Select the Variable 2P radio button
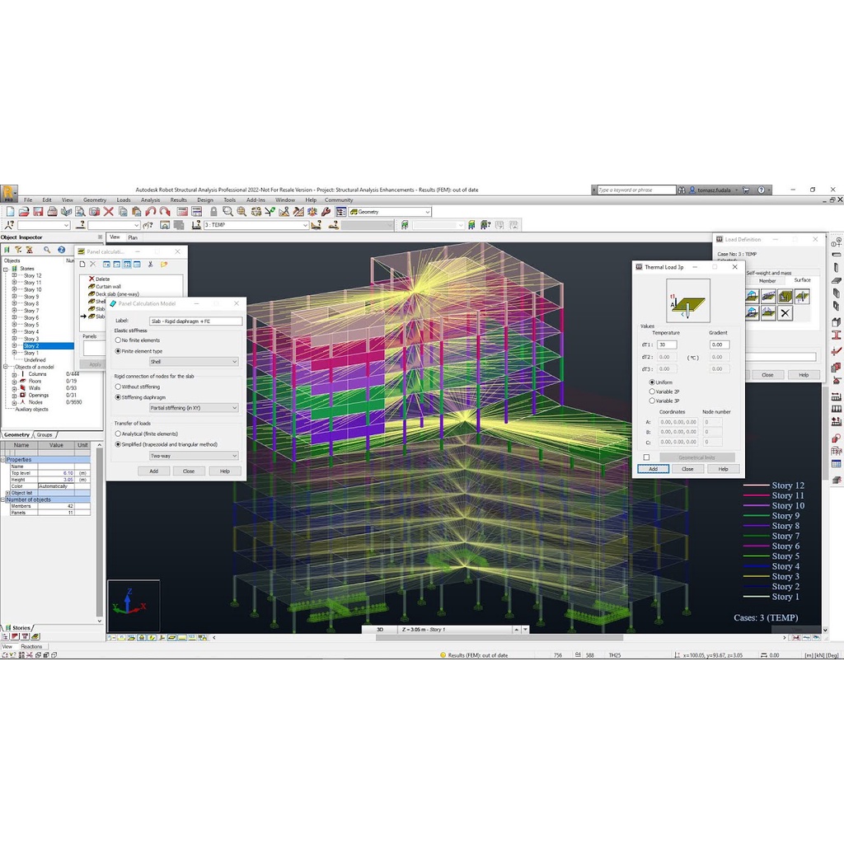 coord(652,392)
